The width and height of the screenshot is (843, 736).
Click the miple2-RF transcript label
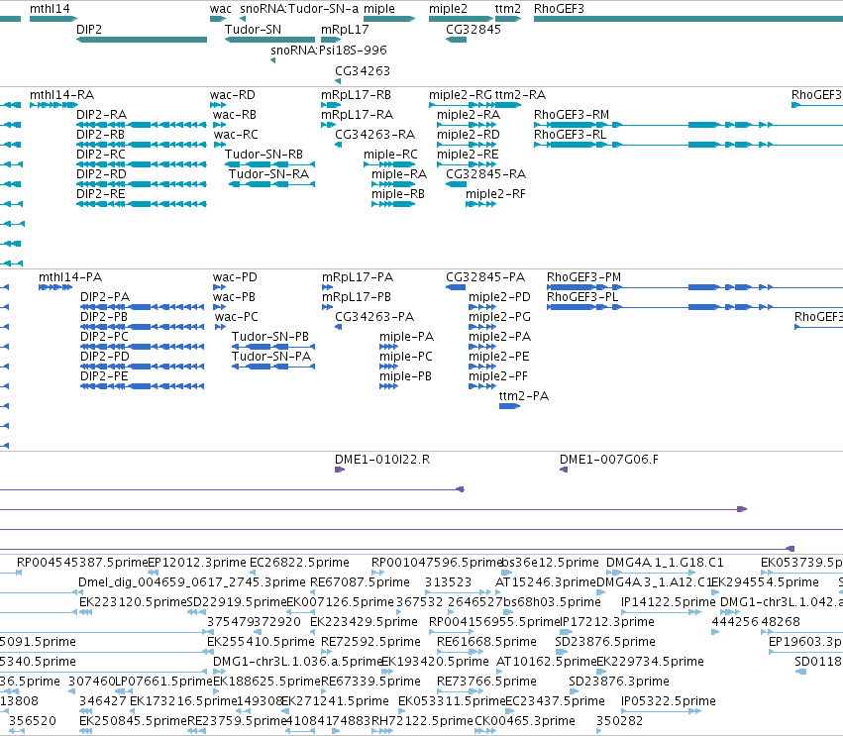click(495, 193)
